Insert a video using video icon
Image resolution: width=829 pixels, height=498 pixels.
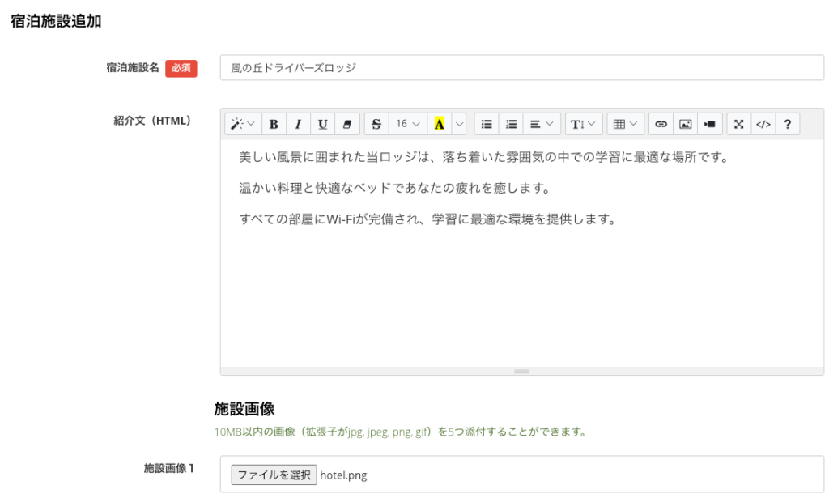(x=710, y=124)
